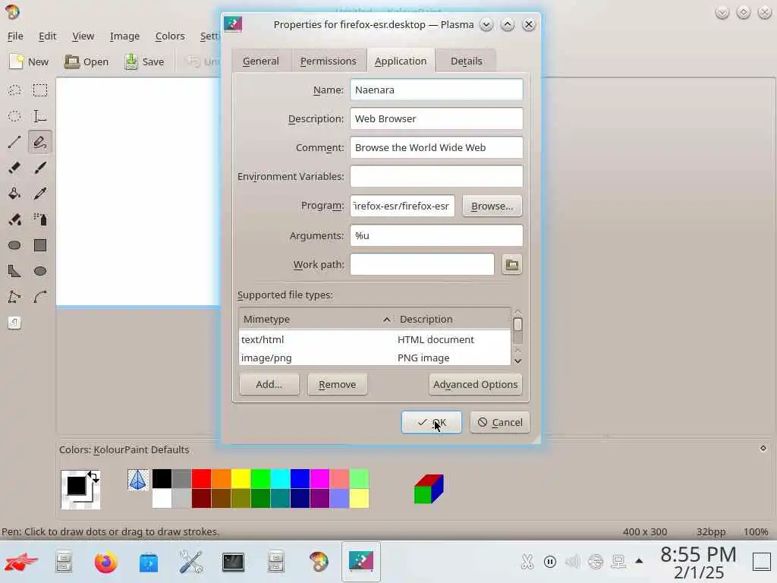This screenshot has height=583, width=777.
Task: Open the Image menu in KolourPaint
Action: [124, 36]
